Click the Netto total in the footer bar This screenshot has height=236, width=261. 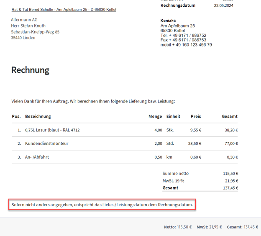click(x=178, y=227)
